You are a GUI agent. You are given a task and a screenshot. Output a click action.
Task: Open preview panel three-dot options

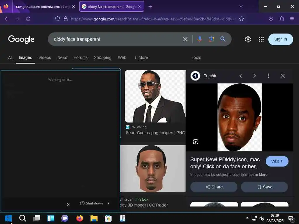tap(269, 76)
